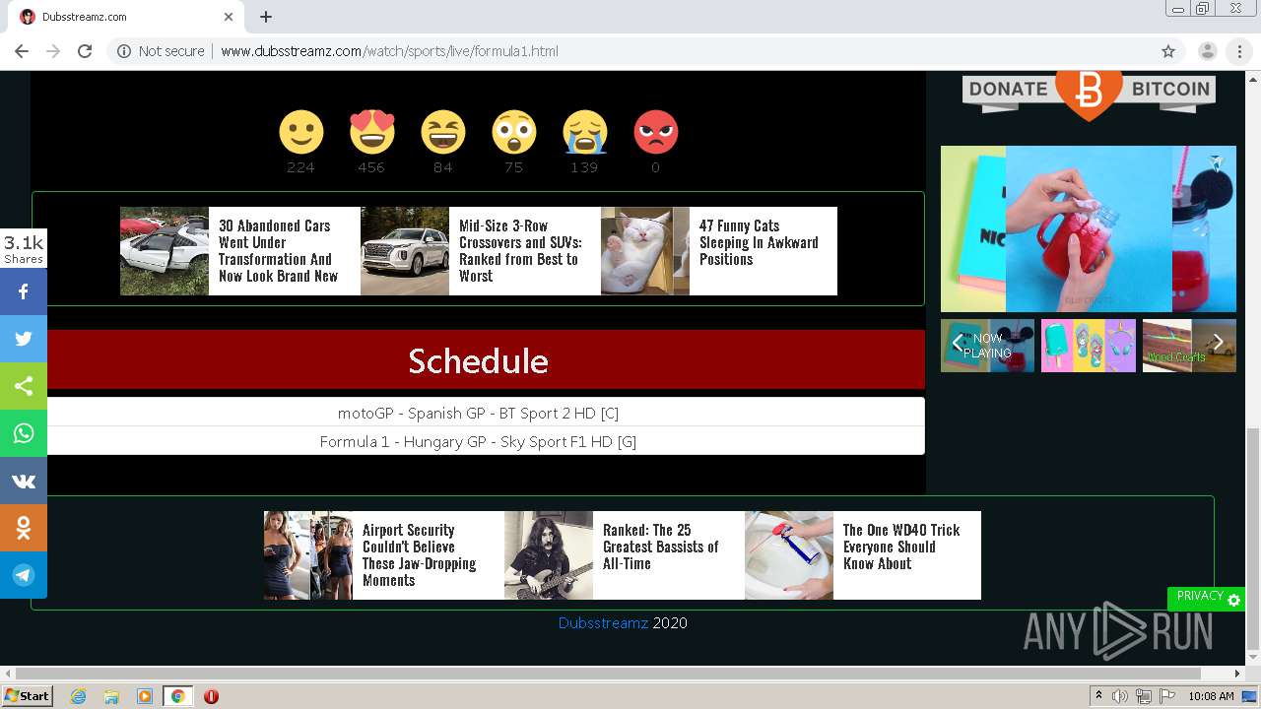Reload the page
1261x709 pixels.
pos(85,51)
